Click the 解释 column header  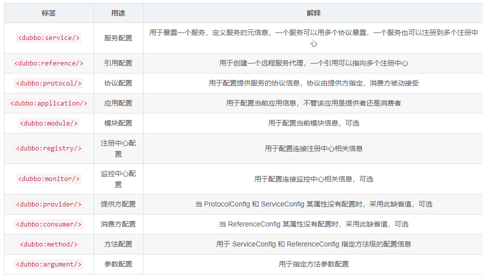point(313,13)
